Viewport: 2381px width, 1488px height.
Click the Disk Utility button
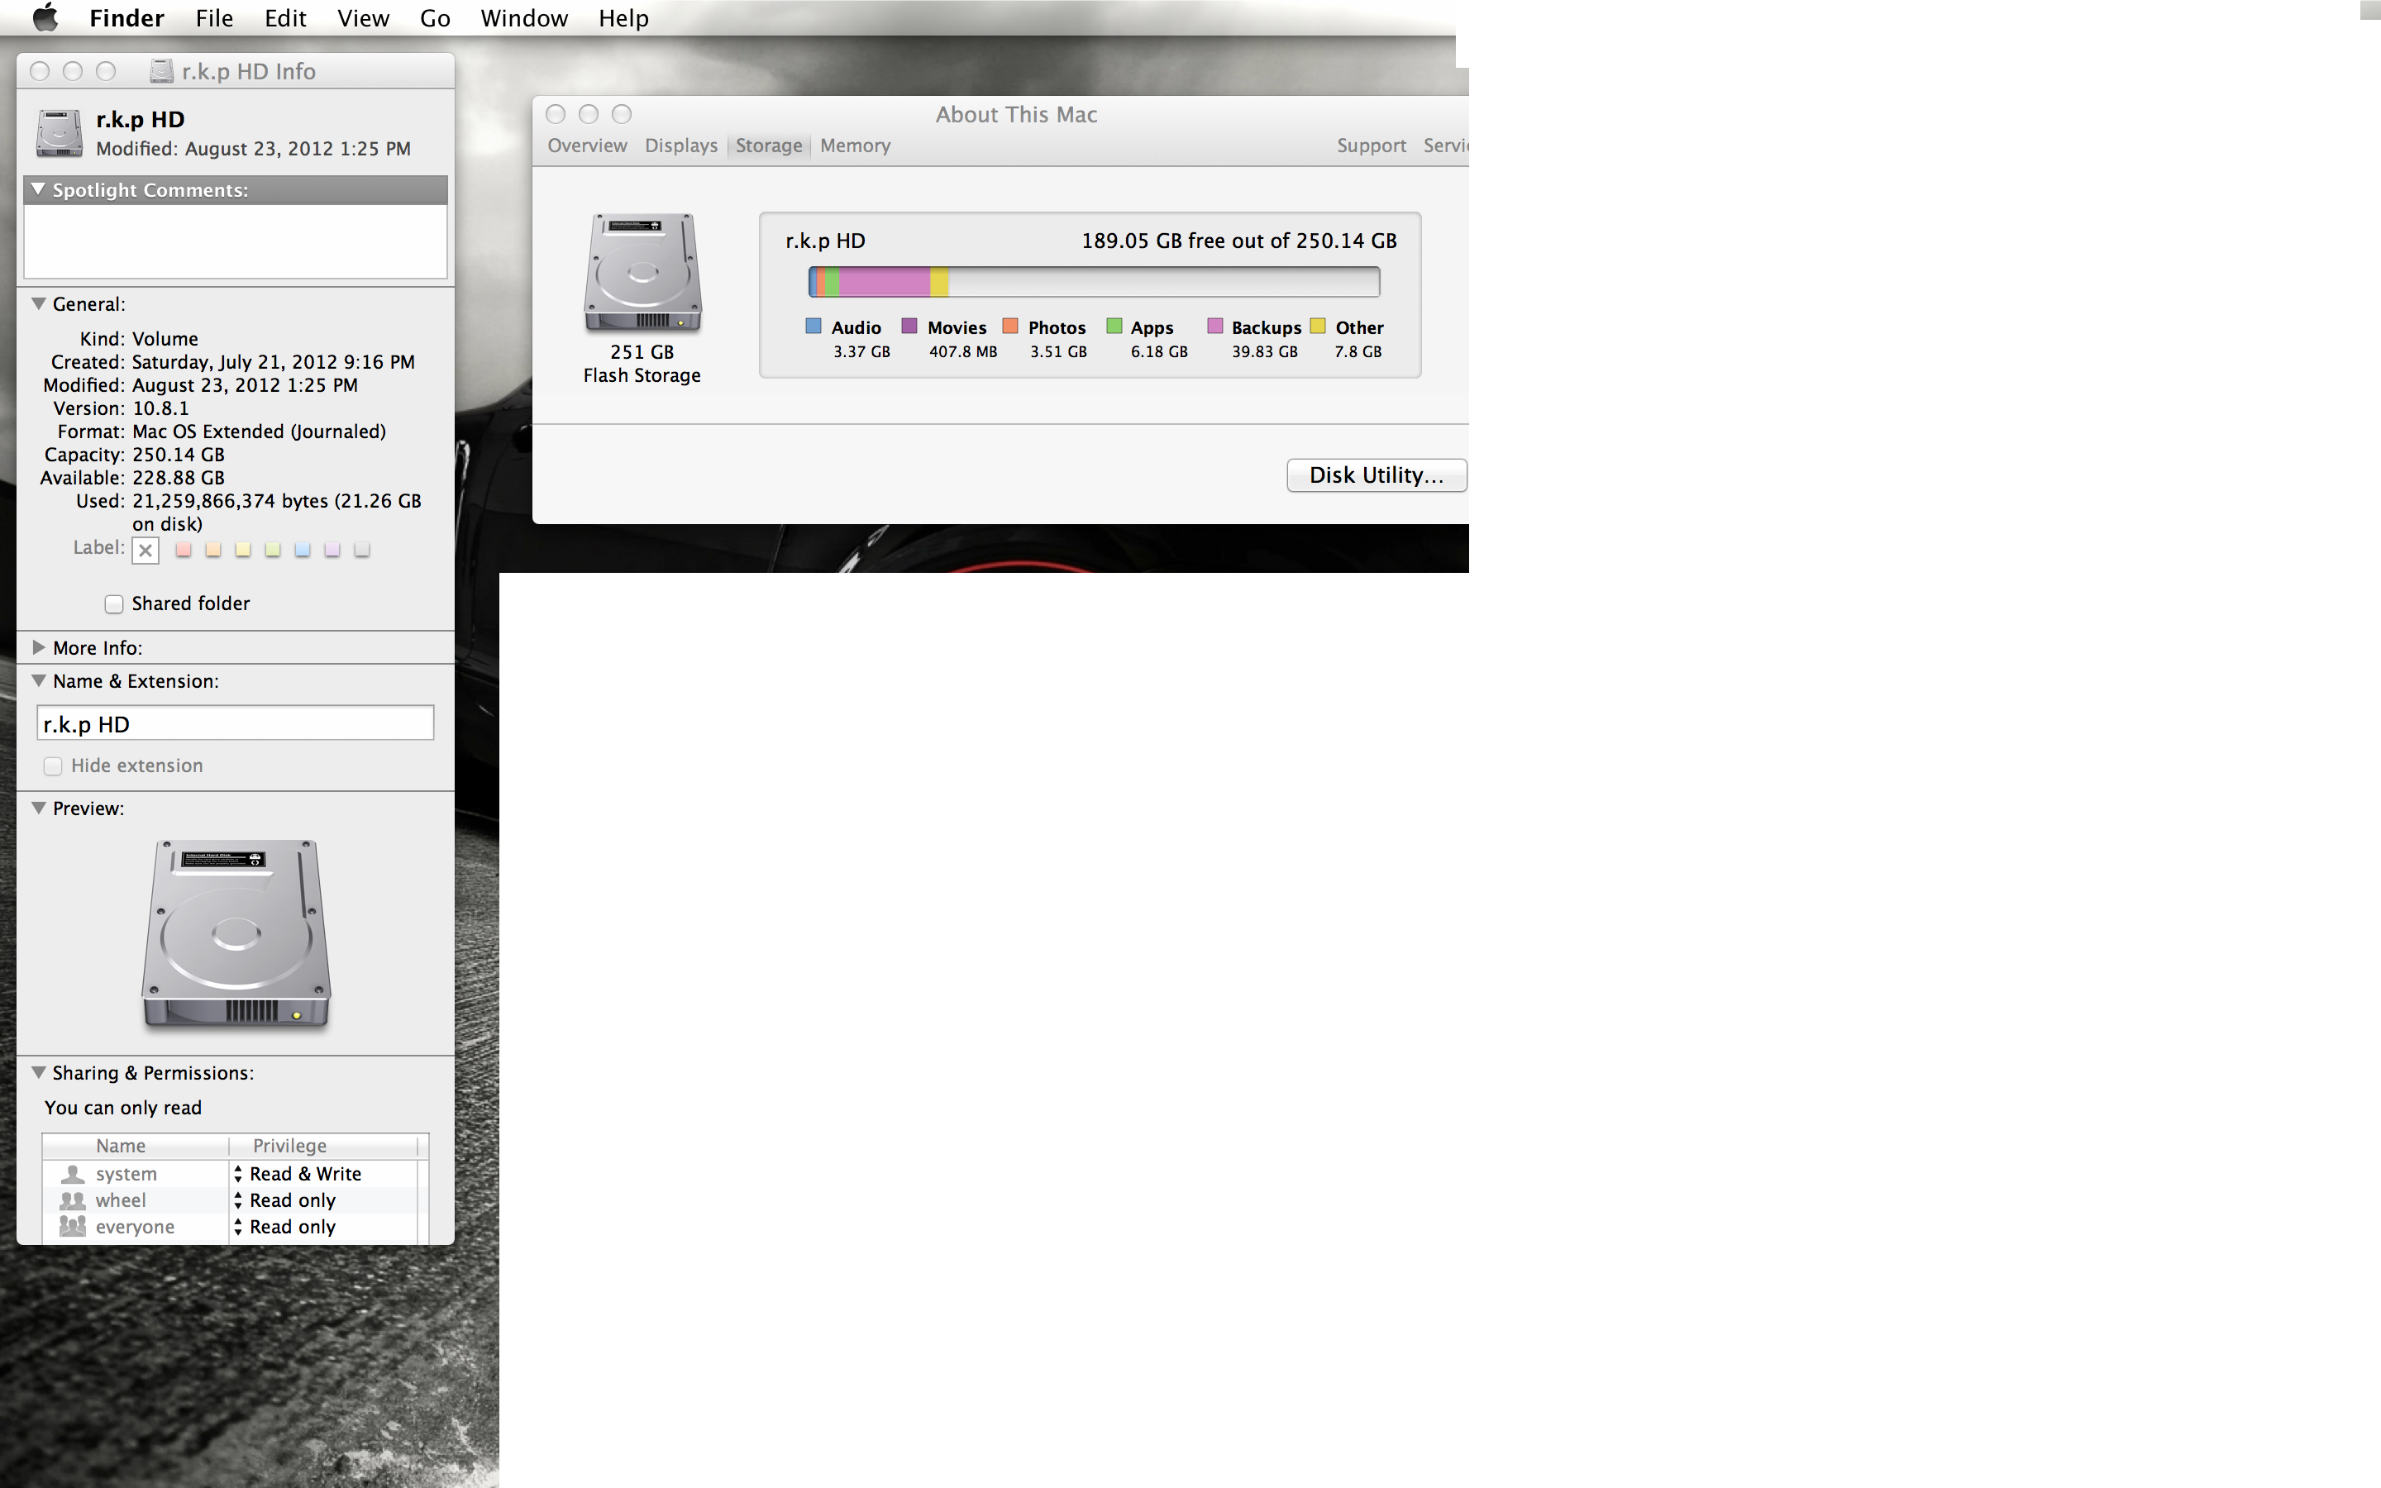click(x=1377, y=475)
